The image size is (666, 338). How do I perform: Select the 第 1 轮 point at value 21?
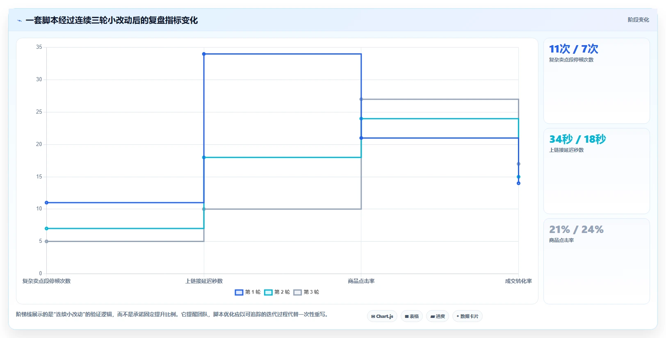(361, 138)
